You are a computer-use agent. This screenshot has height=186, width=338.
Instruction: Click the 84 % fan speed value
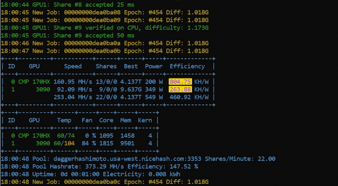coord(88,143)
